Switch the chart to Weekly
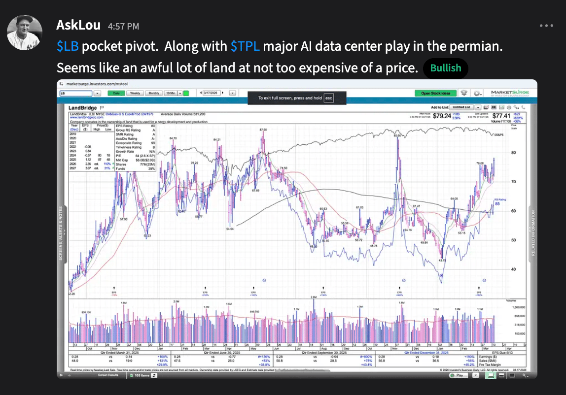Screen dimensions: 566x395 pyautogui.click(x=135, y=93)
